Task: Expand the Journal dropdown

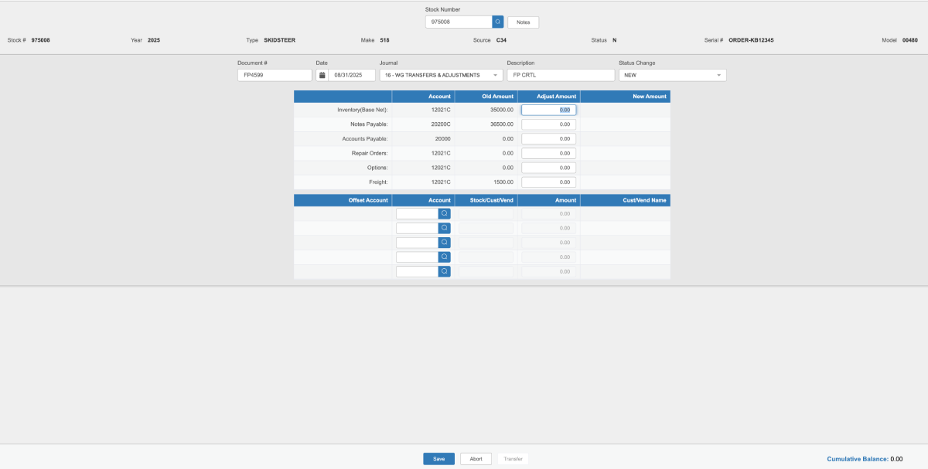Action: click(441, 75)
